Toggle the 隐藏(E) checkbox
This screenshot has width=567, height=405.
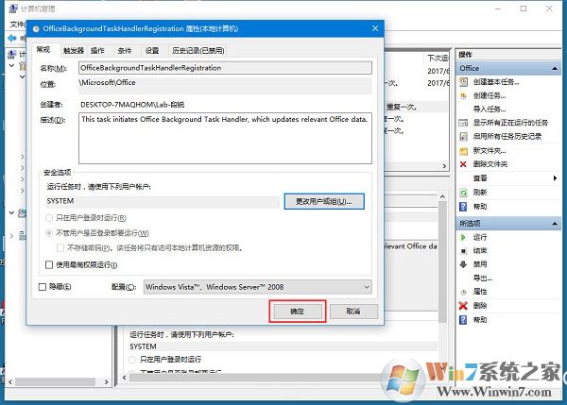pyautogui.click(x=43, y=287)
